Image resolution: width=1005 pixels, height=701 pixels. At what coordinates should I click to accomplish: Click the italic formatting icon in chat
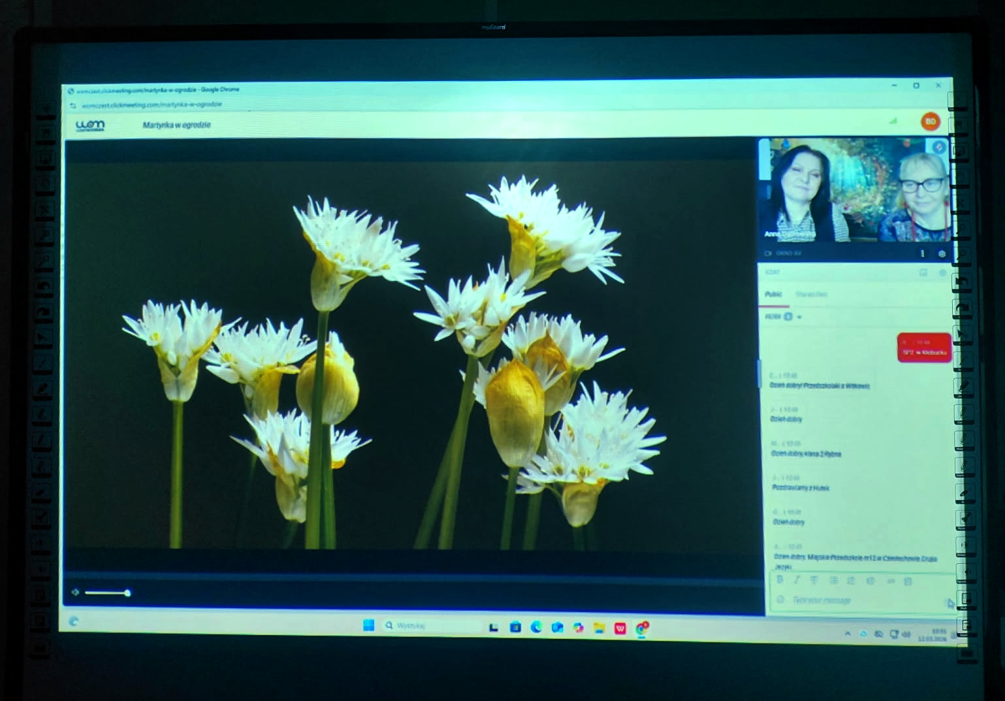[x=797, y=580]
